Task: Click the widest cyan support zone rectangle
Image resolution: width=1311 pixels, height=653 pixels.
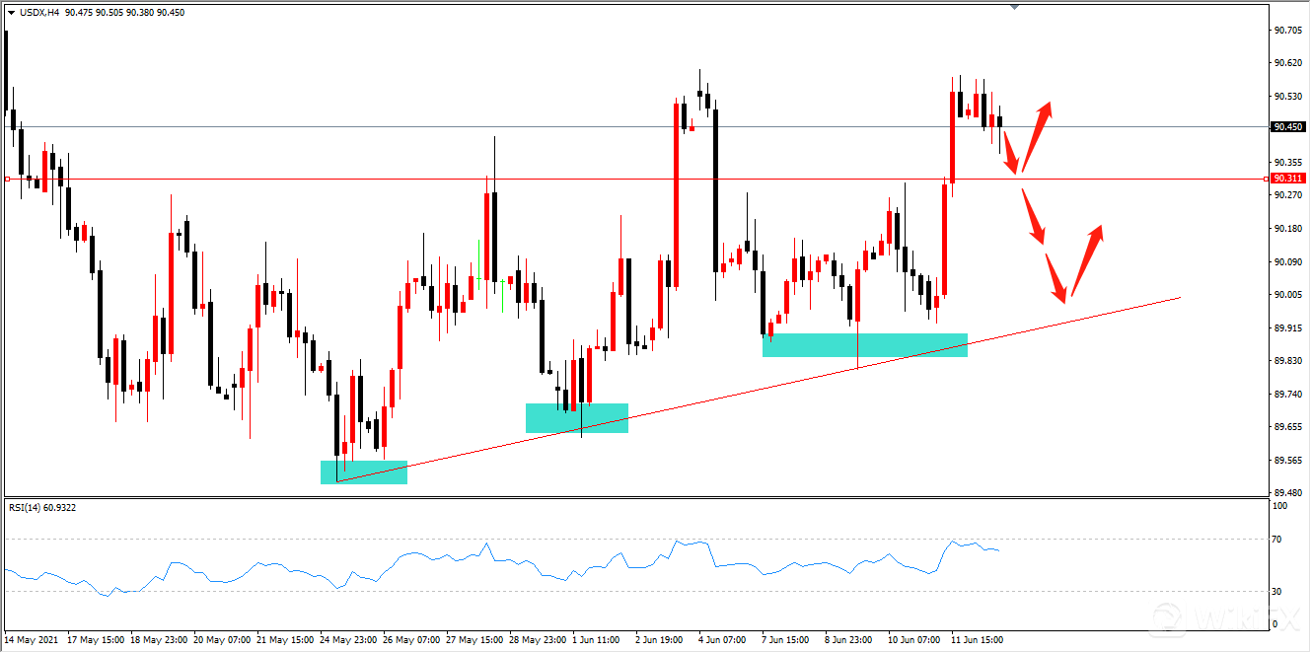Action: coord(864,344)
